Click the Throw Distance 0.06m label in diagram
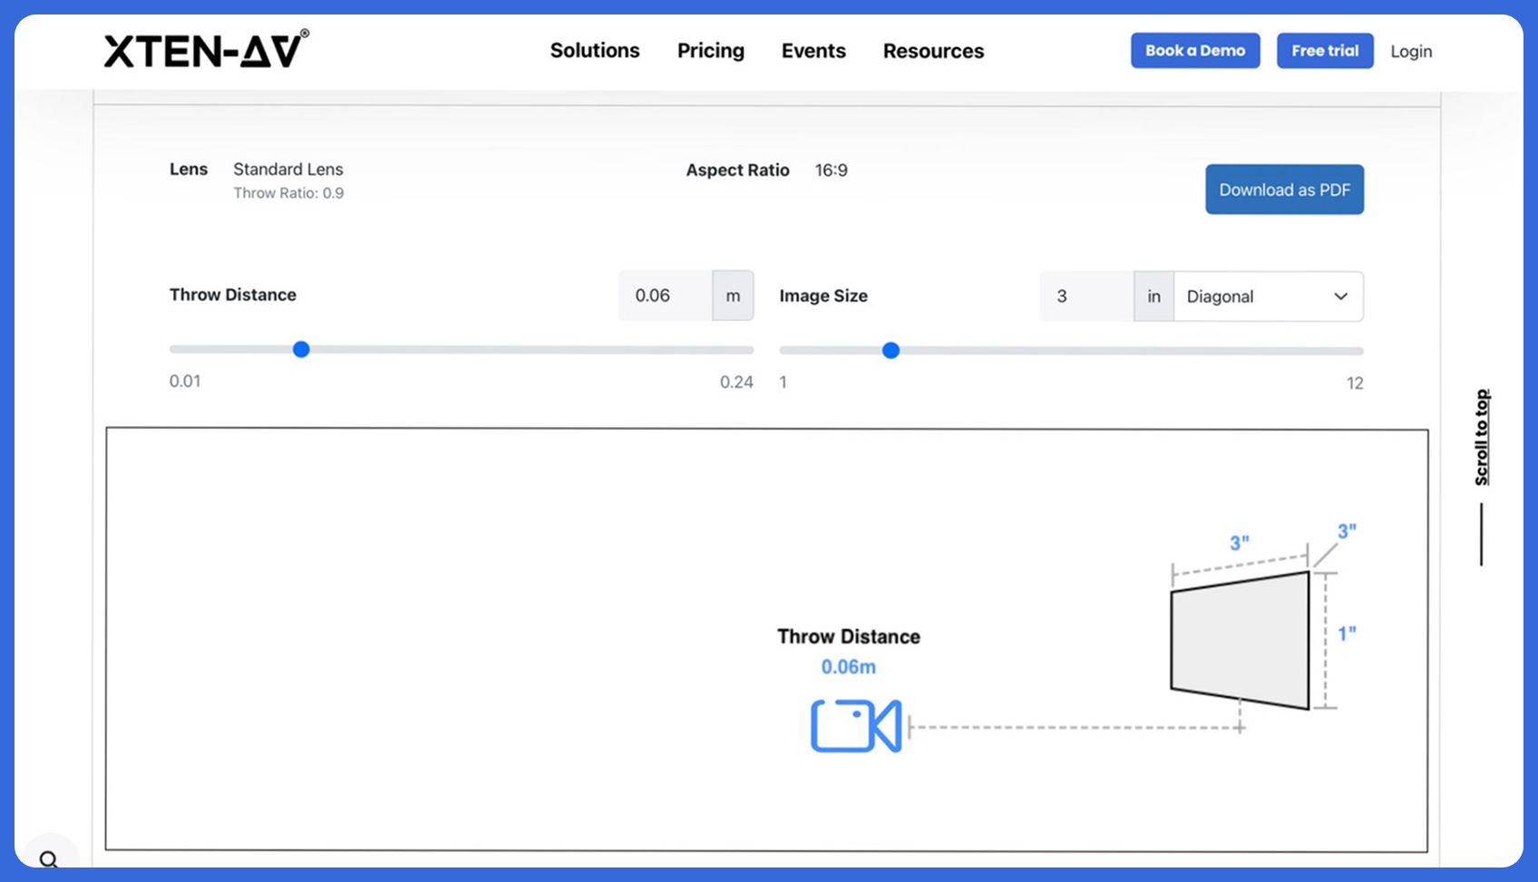The height and width of the screenshot is (882, 1538). 847,665
